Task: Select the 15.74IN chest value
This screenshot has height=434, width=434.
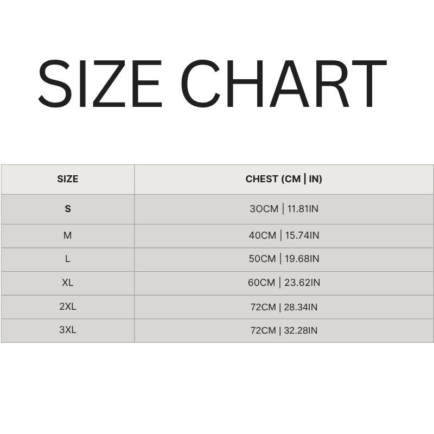Action: [x=303, y=235]
